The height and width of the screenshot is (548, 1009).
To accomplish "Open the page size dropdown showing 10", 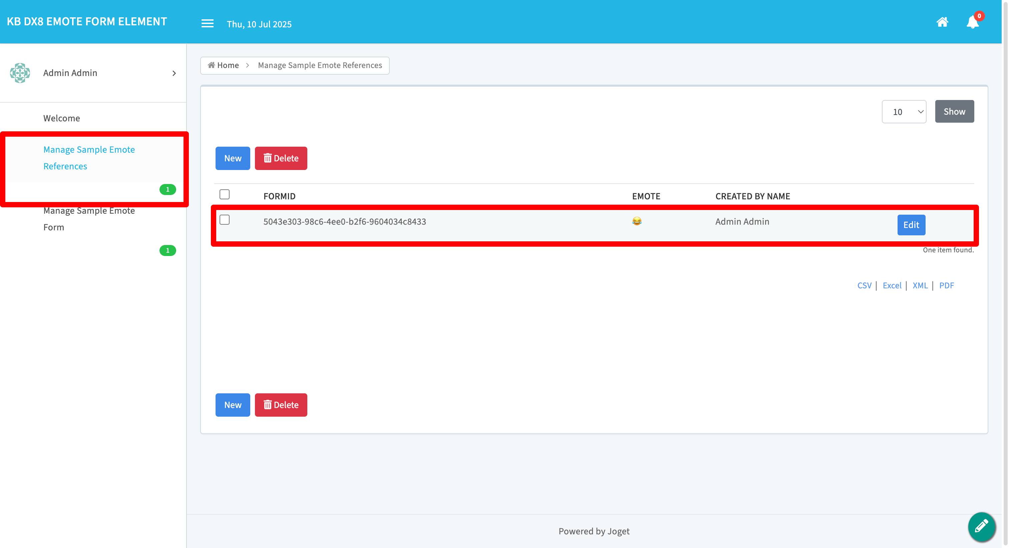I will [x=904, y=112].
